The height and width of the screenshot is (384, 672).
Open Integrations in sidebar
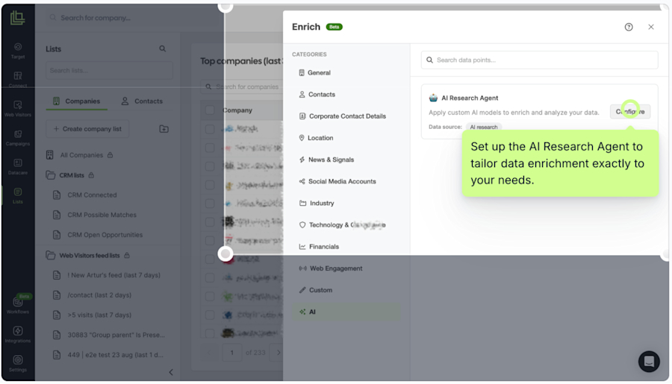click(18, 334)
